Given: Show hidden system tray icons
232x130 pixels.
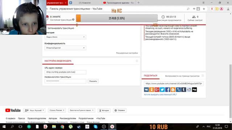Looking at the screenshot, I should pyautogui.click(x=204, y=127).
